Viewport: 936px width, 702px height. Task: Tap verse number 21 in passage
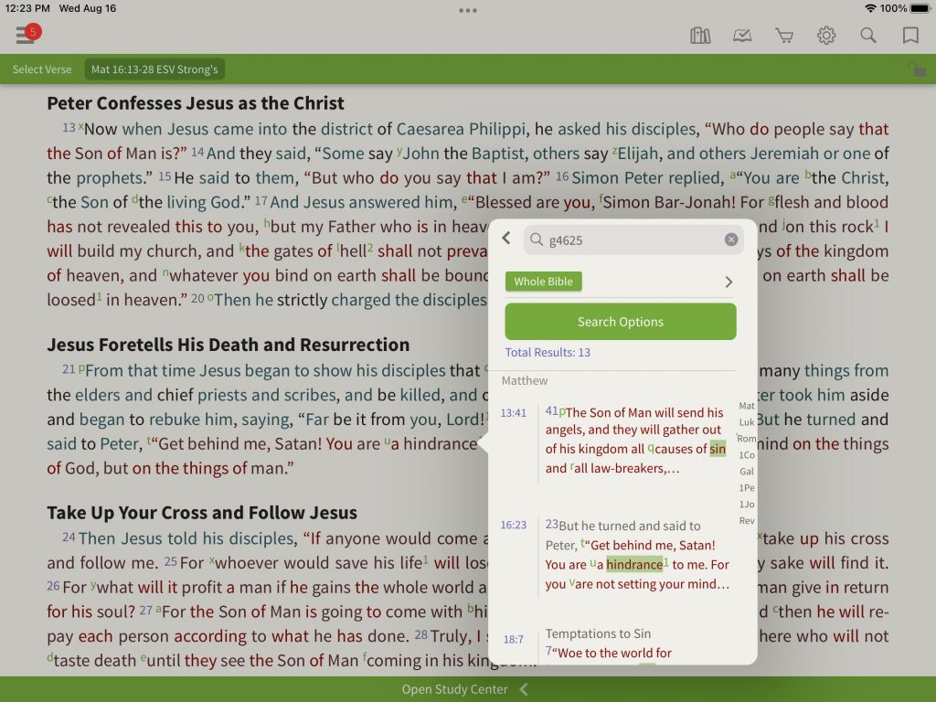pos(69,369)
